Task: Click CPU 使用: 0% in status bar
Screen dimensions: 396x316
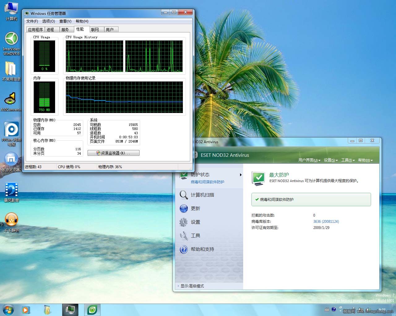Action: click(69, 167)
